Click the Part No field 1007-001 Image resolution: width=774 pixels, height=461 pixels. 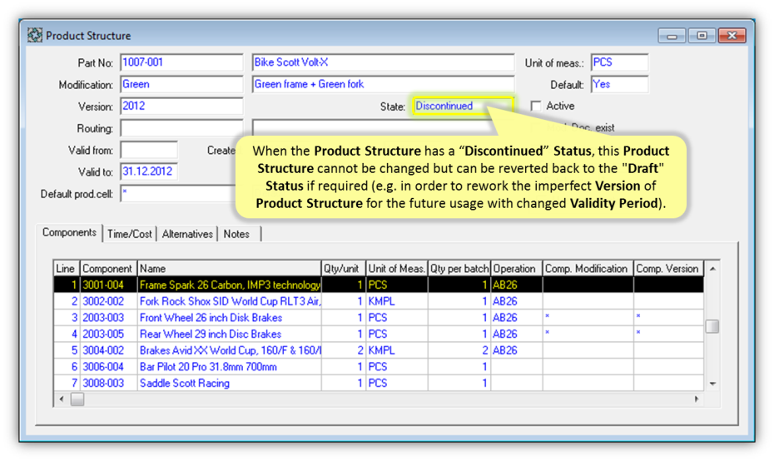pos(181,62)
